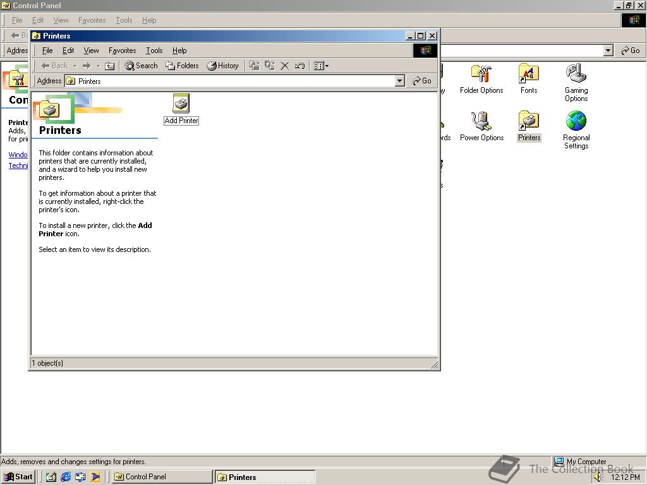Expand Printers address bar dropdown
The image size is (647, 485).
point(399,81)
